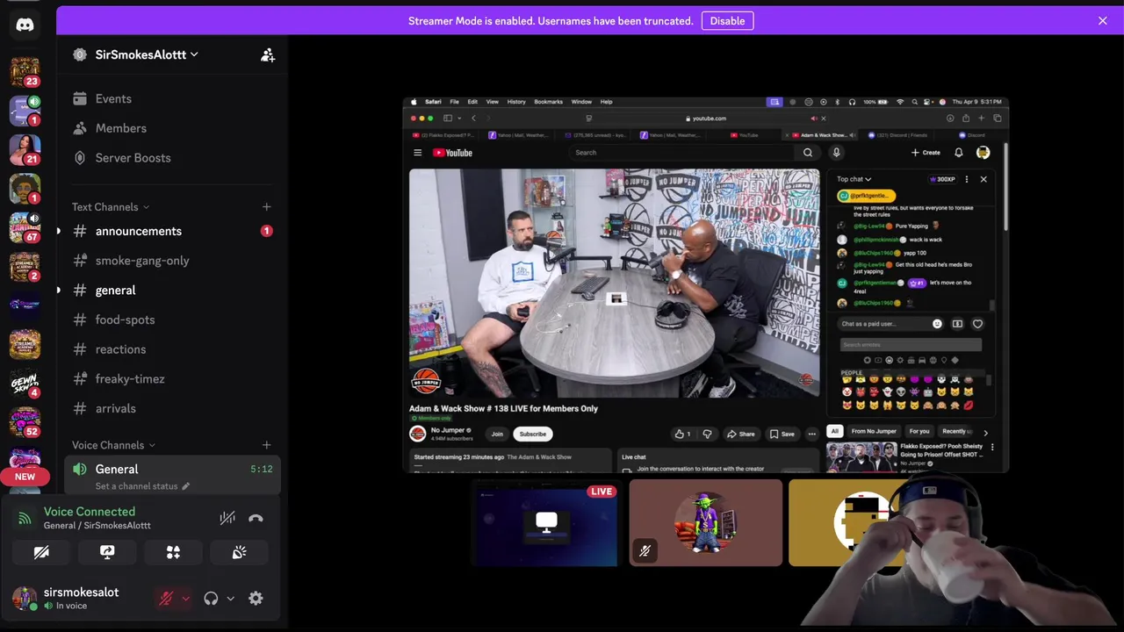Click the Safari menu in the shared screen
Image resolution: width=1124 pixels, height=632 pixels.
point(433,102)
